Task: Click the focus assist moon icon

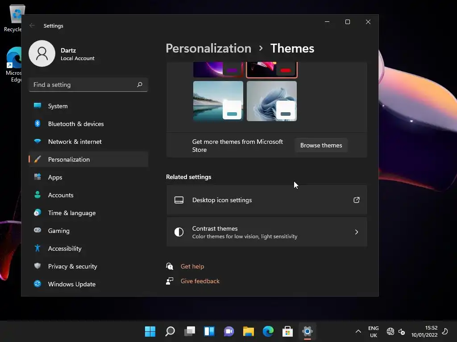Action: tap(445, 331)
